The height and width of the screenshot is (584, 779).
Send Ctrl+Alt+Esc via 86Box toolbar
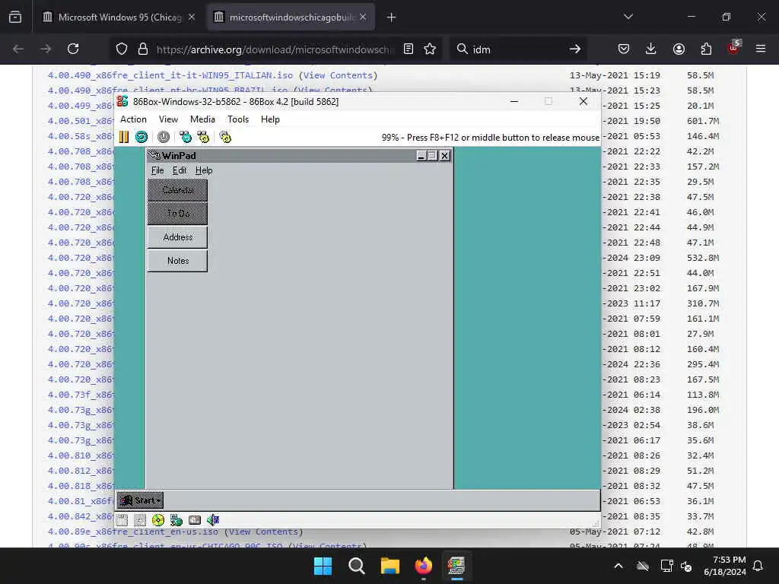click(203, 137)
